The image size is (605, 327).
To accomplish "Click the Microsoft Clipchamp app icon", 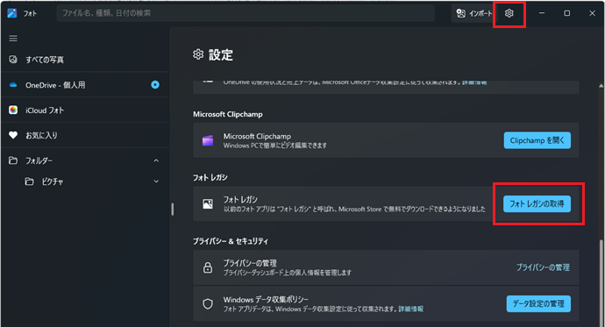I will 208,140.
